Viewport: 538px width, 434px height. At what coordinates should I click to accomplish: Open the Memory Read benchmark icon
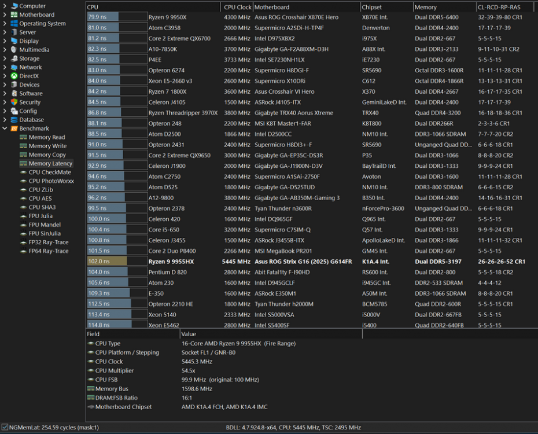[x=24, y=138]
